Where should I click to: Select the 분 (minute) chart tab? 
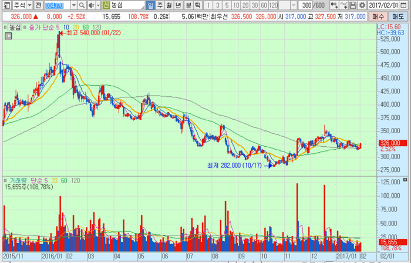tap(187, 5)
